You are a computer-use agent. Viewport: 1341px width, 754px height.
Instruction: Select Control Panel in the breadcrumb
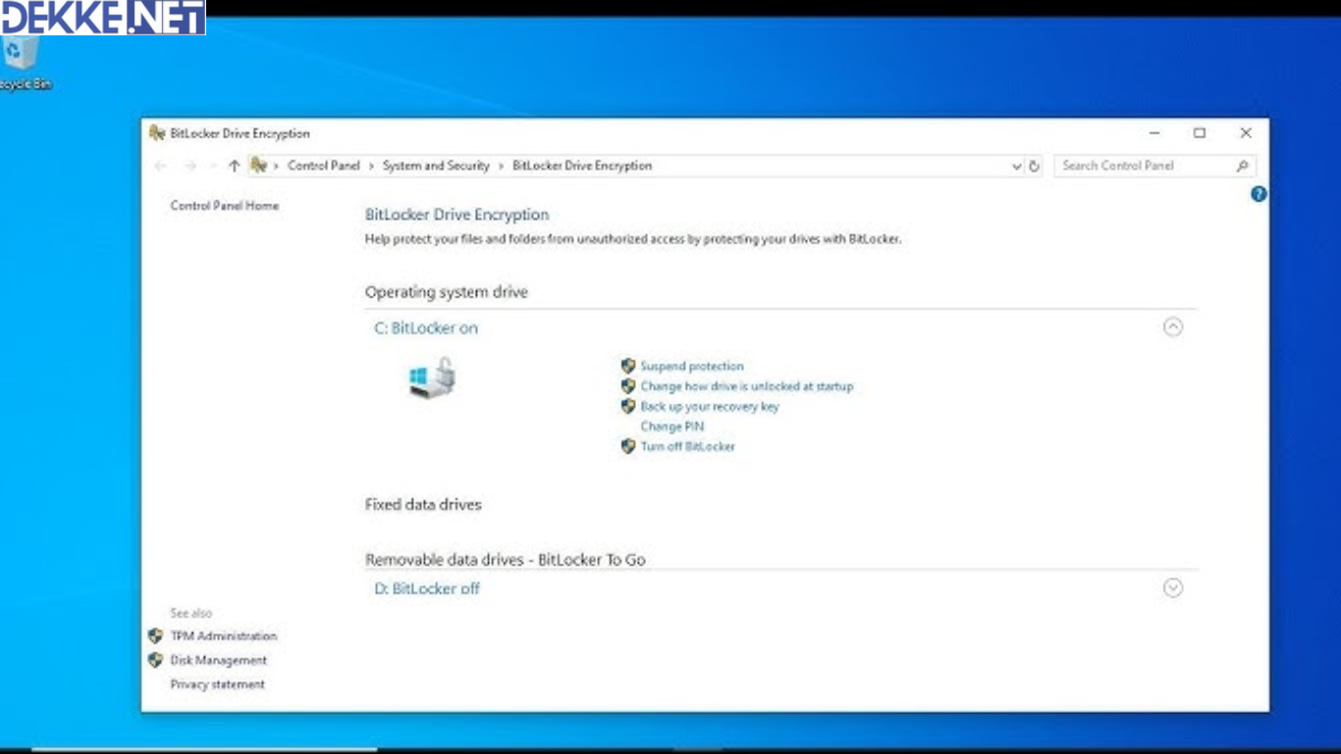pyautogui.click(x=324, y=166)
